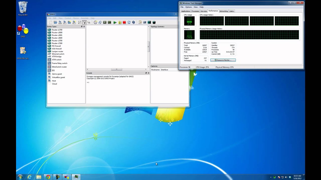Select the Draw rectangle tool in GNS3
The width and height of the screenshot is (321, 180).
pyautogui.click(x=149, y=22)
